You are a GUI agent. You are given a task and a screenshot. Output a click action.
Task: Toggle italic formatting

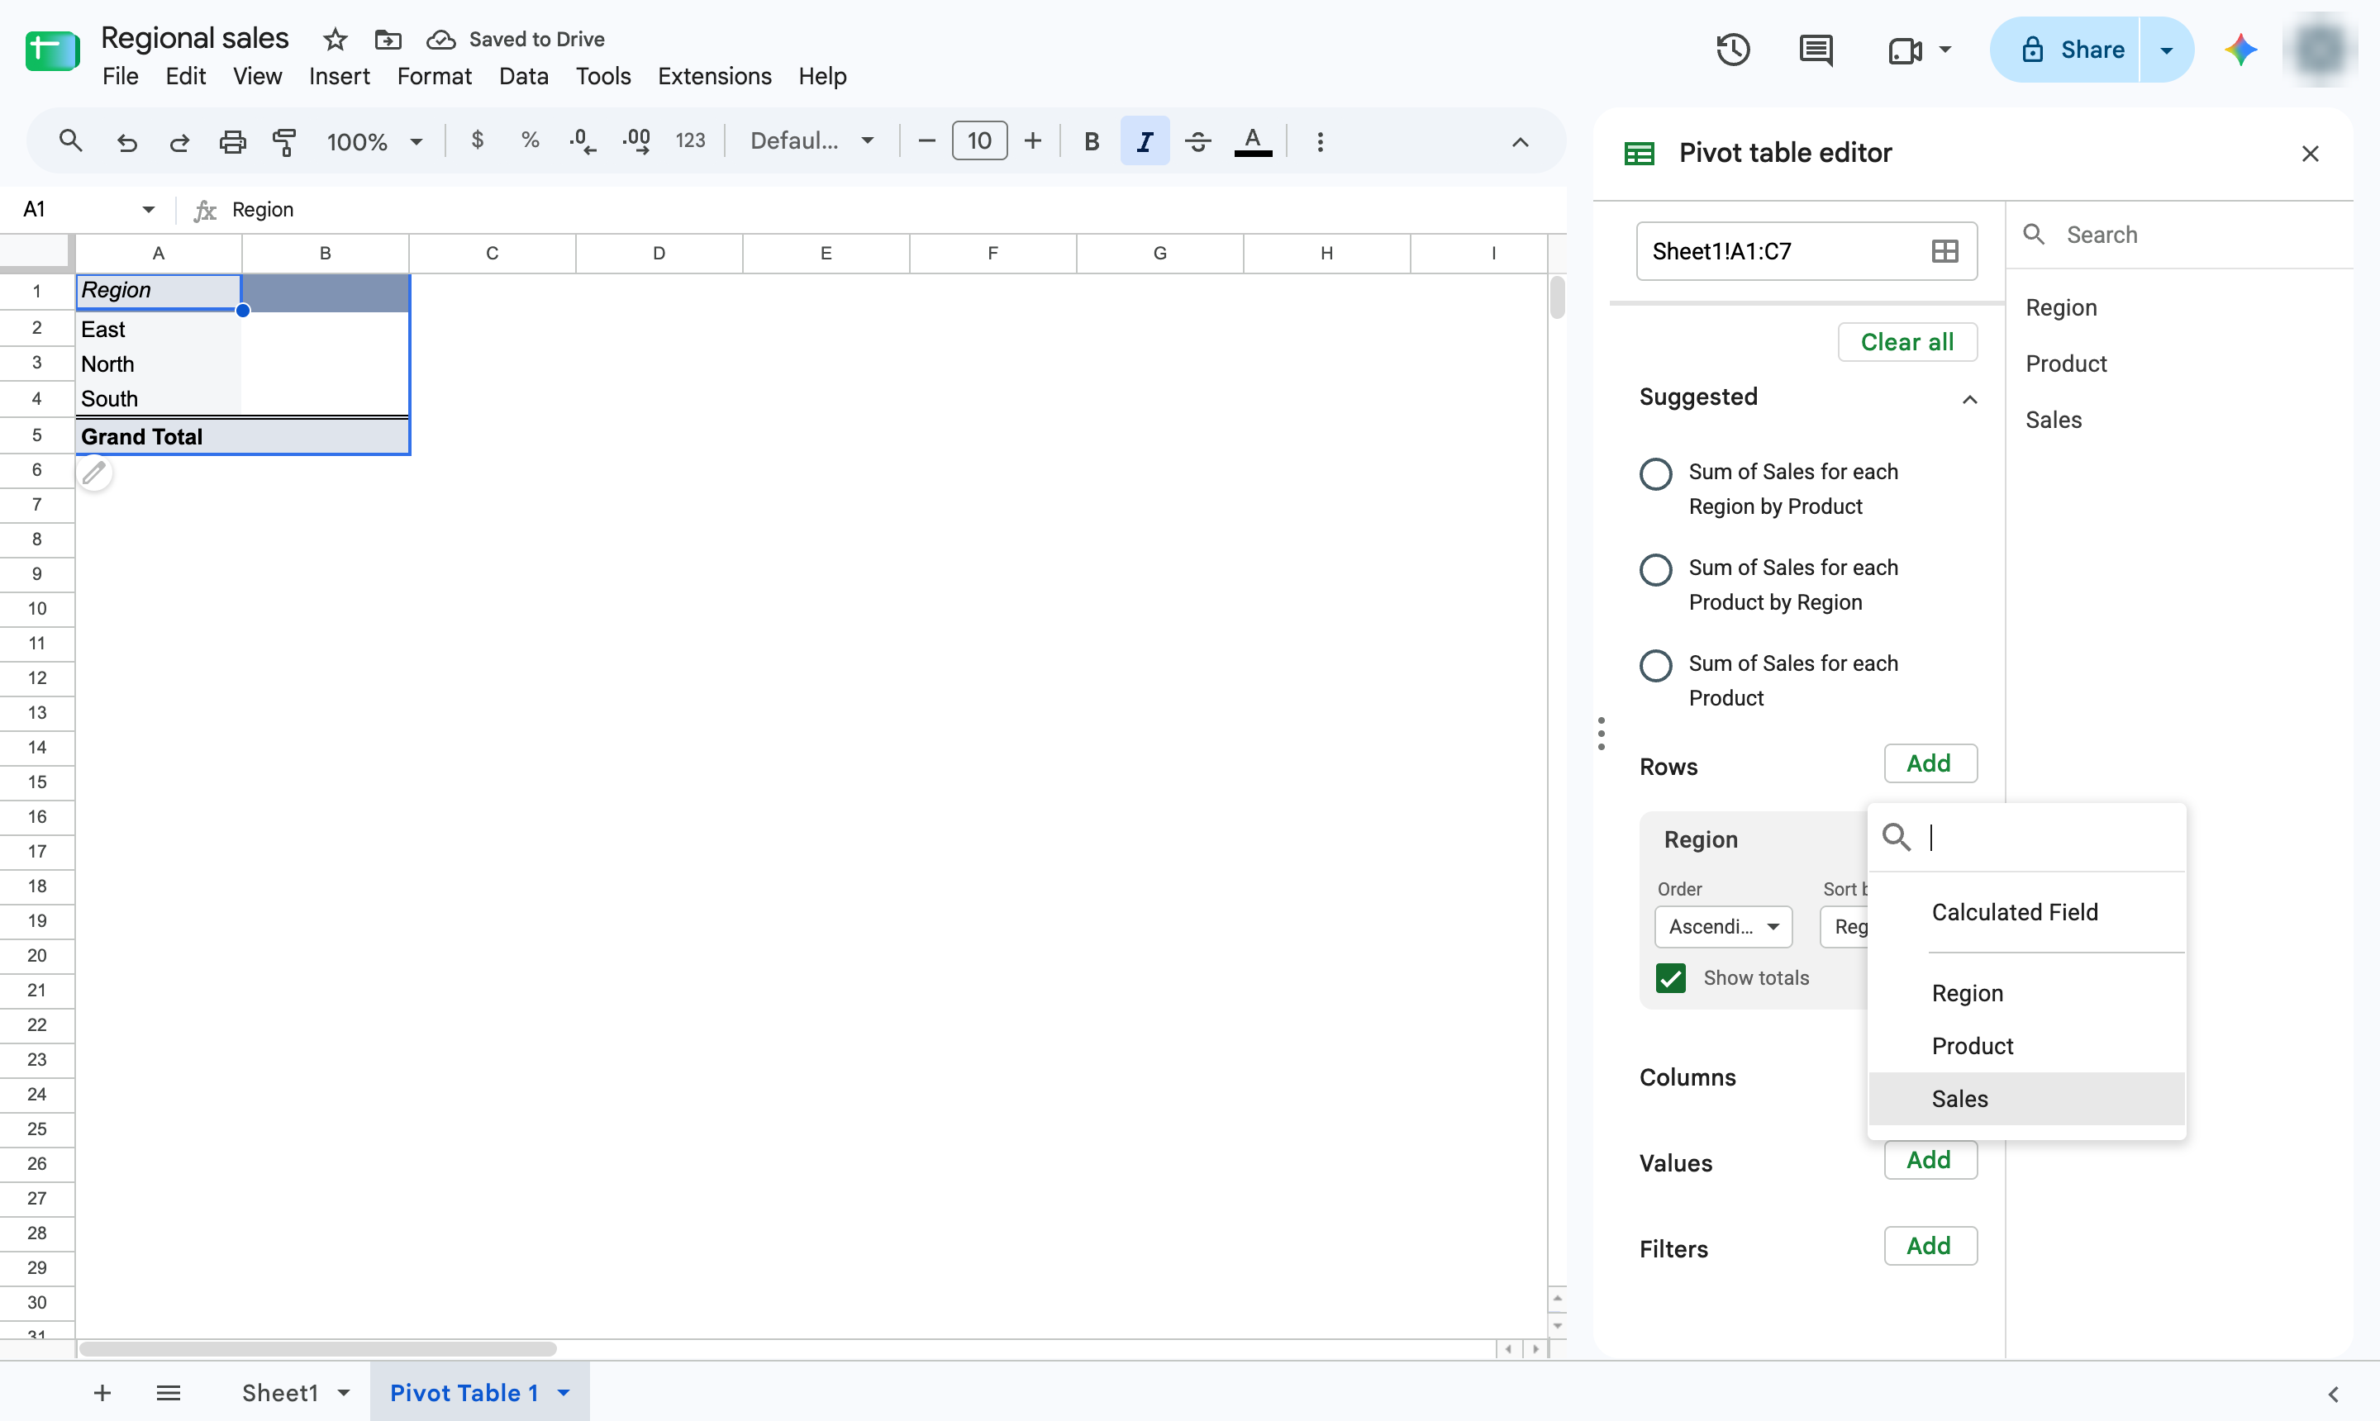tap(1145, 142)
